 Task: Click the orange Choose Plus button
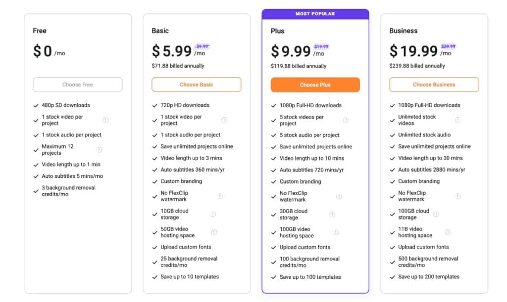click(315, 85)
